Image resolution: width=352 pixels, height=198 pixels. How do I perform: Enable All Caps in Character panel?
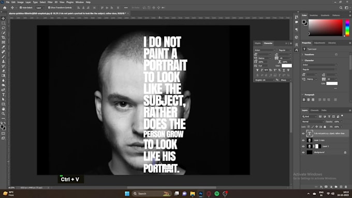pyautogui.click(x=266, y=70)
